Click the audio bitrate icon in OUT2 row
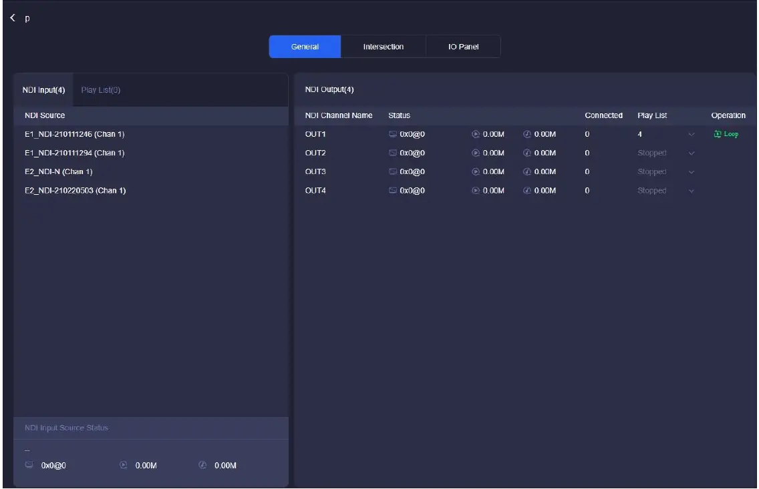 (x=527, y=153)
